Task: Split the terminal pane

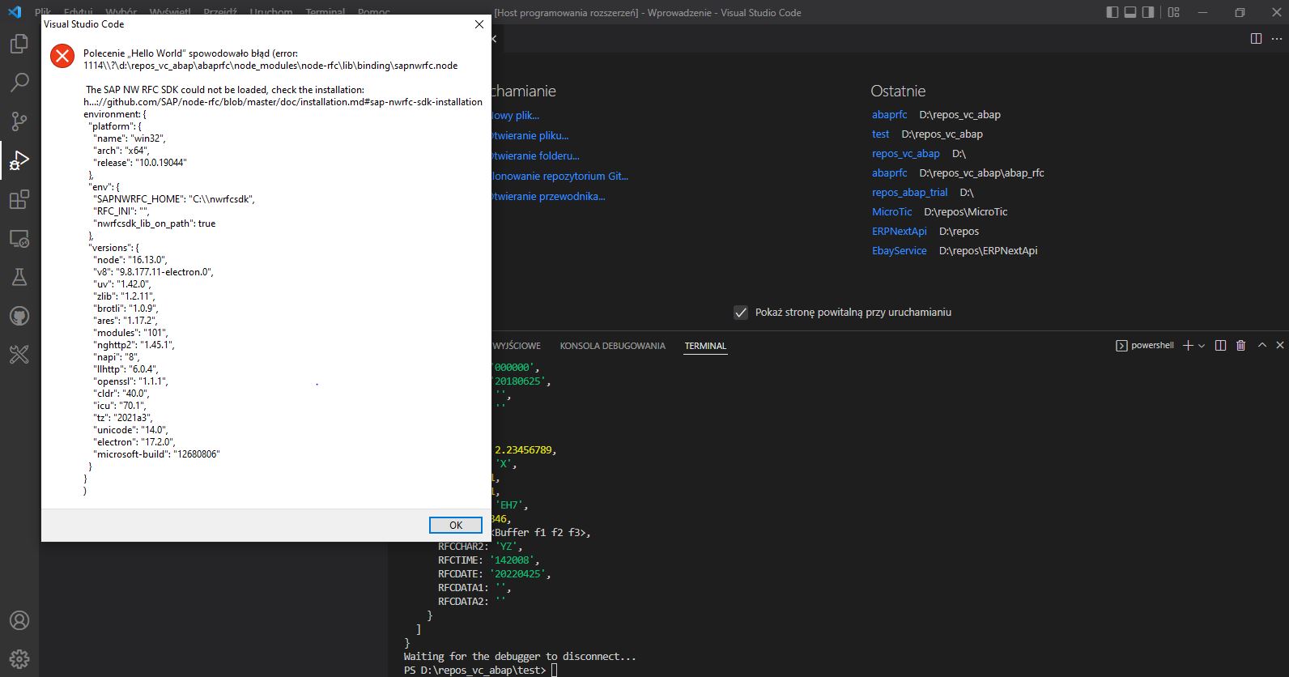Action: (1220, 346)
